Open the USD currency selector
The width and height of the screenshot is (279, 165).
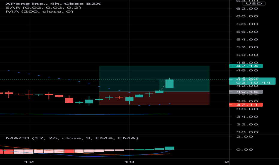pos(254,4)
